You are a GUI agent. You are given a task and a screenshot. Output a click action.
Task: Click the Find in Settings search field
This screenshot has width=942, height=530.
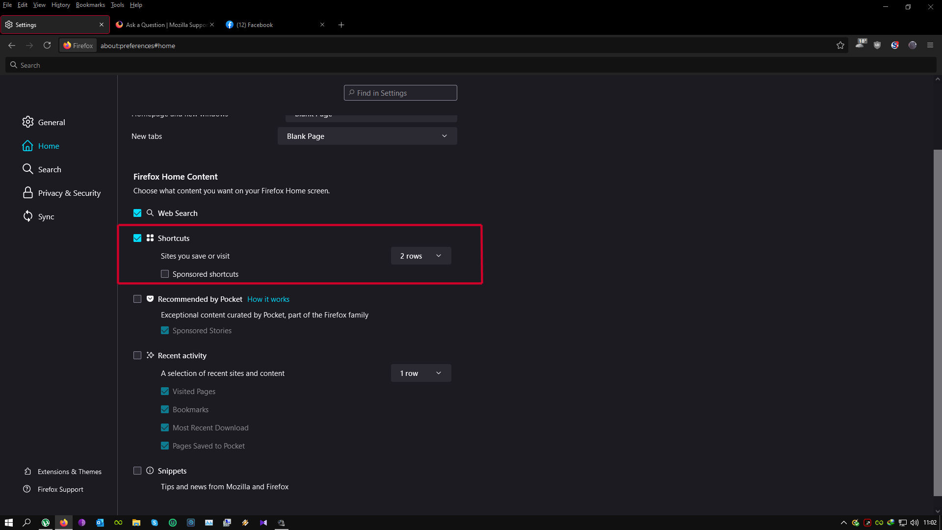click(400, 93)
